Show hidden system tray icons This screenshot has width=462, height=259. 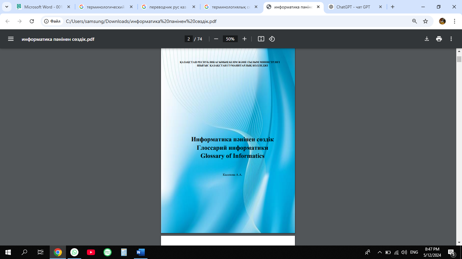click(379, 252)
